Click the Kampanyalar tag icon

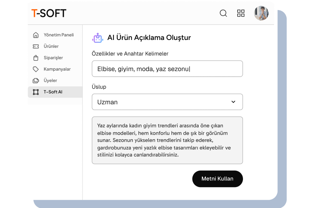pyautogui.click(x=36, y=69)
